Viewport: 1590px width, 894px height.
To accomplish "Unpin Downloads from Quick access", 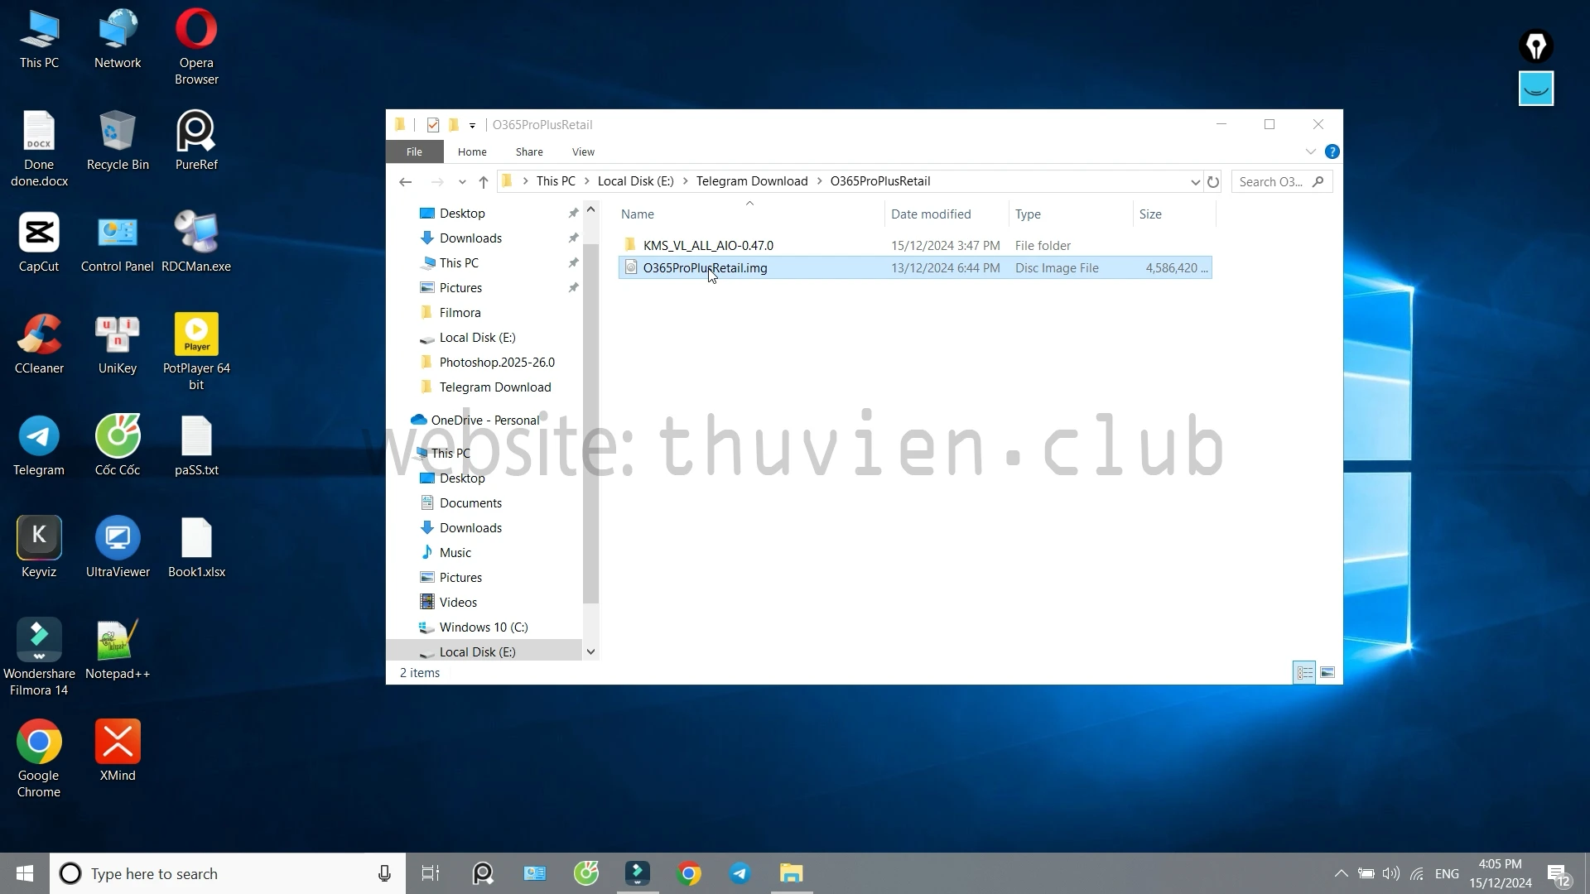I will coord(573,238).
